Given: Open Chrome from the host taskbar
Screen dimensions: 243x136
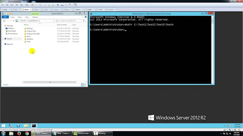Looking at the screenshot, I should tap(27, 133).
